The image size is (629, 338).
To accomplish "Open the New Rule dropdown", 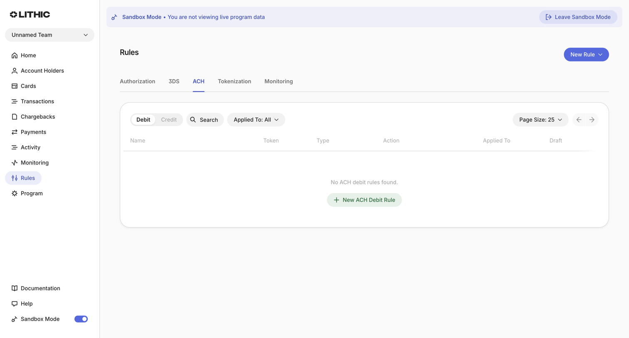I will pos(586,54).
